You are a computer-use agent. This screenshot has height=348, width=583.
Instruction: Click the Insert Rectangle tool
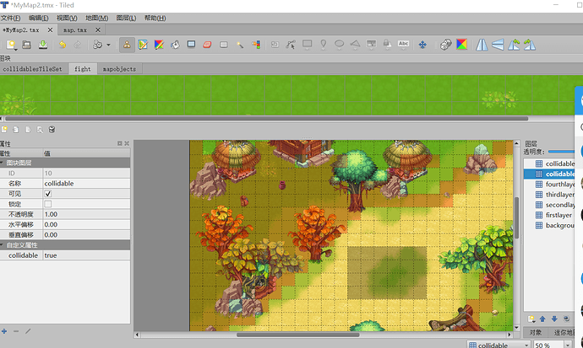click(307, 45)
